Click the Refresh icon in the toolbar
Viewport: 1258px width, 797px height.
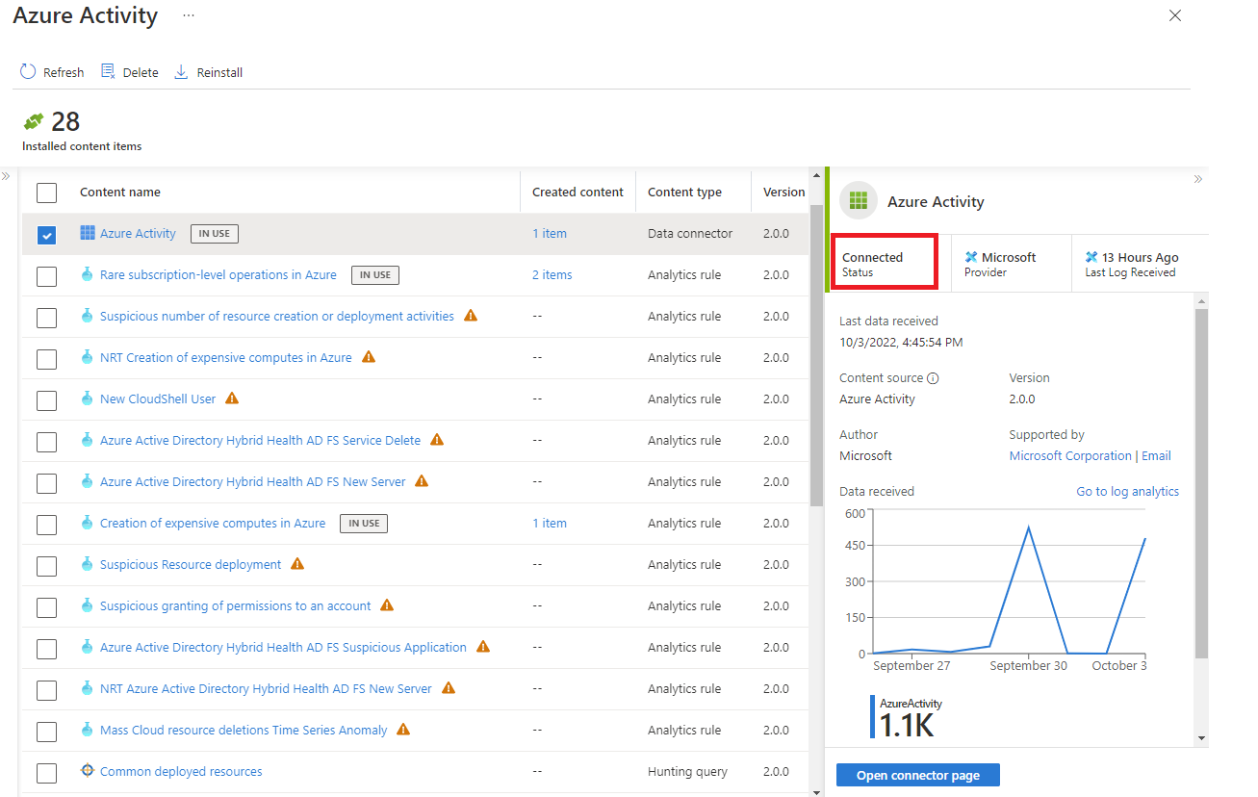26,71
